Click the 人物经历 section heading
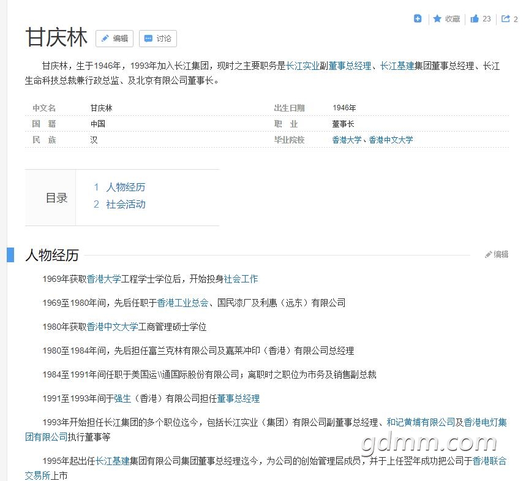This screenshot has width=526, height=481. tap(52, 255)
